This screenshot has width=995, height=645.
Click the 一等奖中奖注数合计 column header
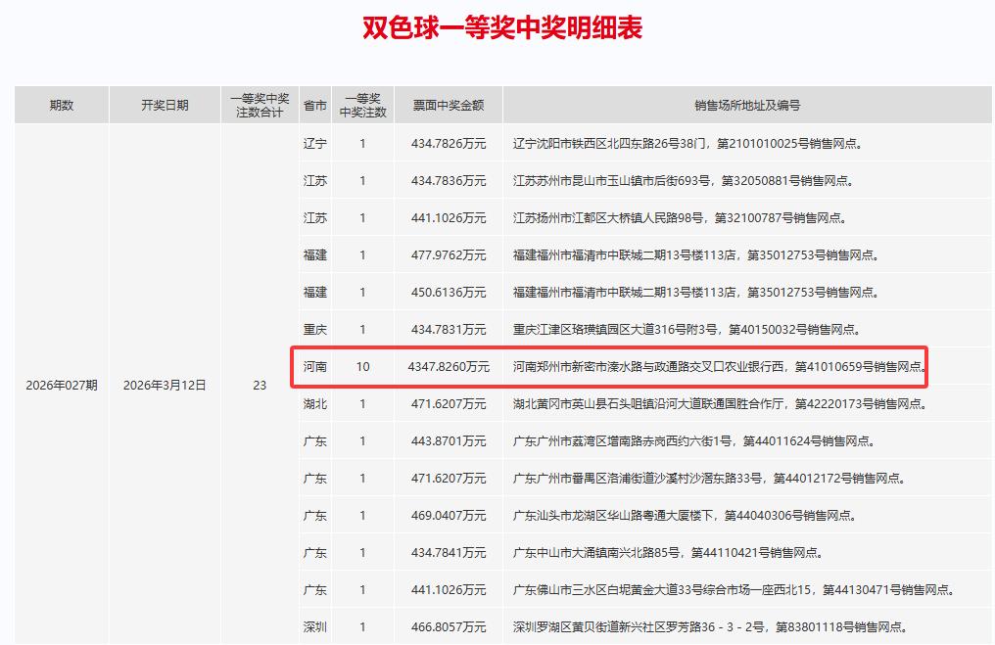click(x=258, y=105)
